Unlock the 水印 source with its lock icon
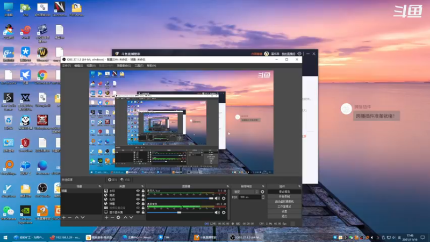The image size is (430, 242). click(x=143, y=191)
